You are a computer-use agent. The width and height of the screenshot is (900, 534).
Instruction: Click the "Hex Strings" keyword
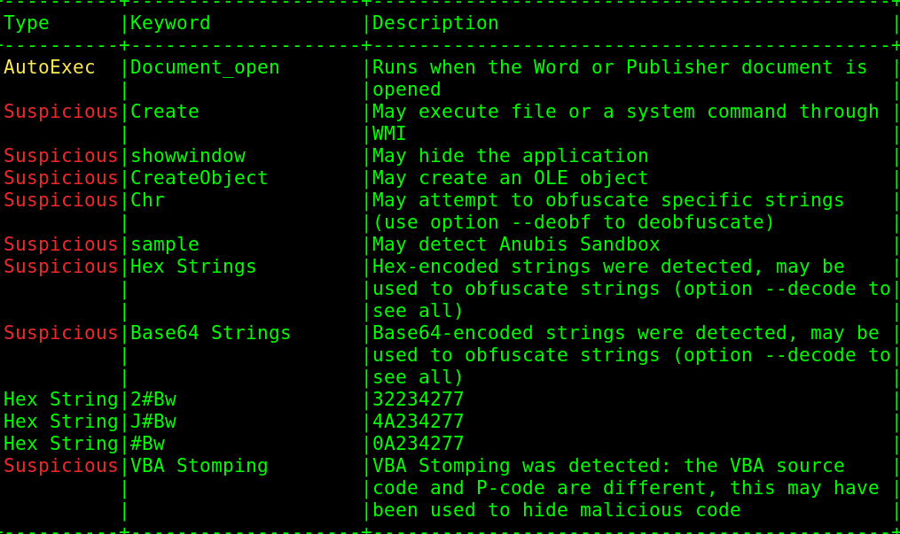193,267
